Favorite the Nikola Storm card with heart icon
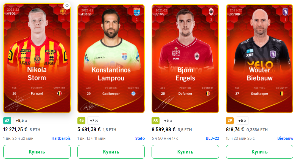This screenshot has width=299, height=162. pyautogui.click(x=67, y=6)
